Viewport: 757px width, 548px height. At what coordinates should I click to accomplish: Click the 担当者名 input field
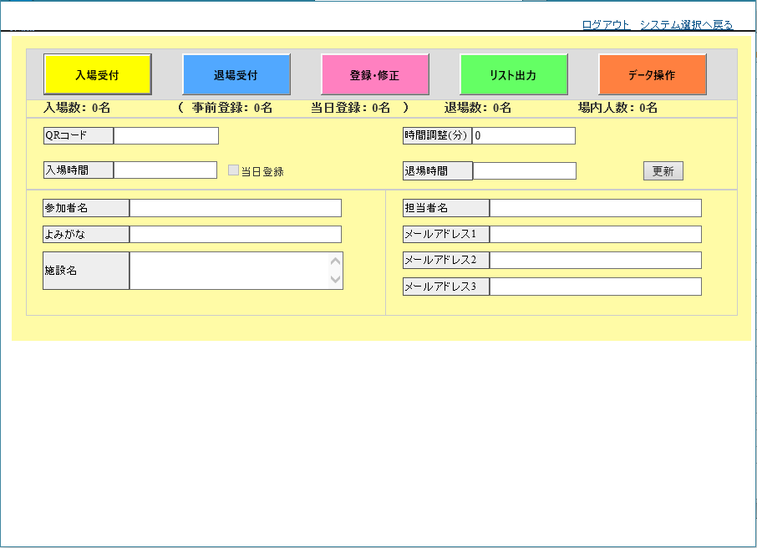(x=595, y=208)
